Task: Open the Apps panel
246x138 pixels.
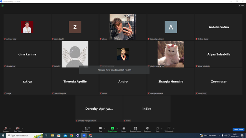Action: 158,129
